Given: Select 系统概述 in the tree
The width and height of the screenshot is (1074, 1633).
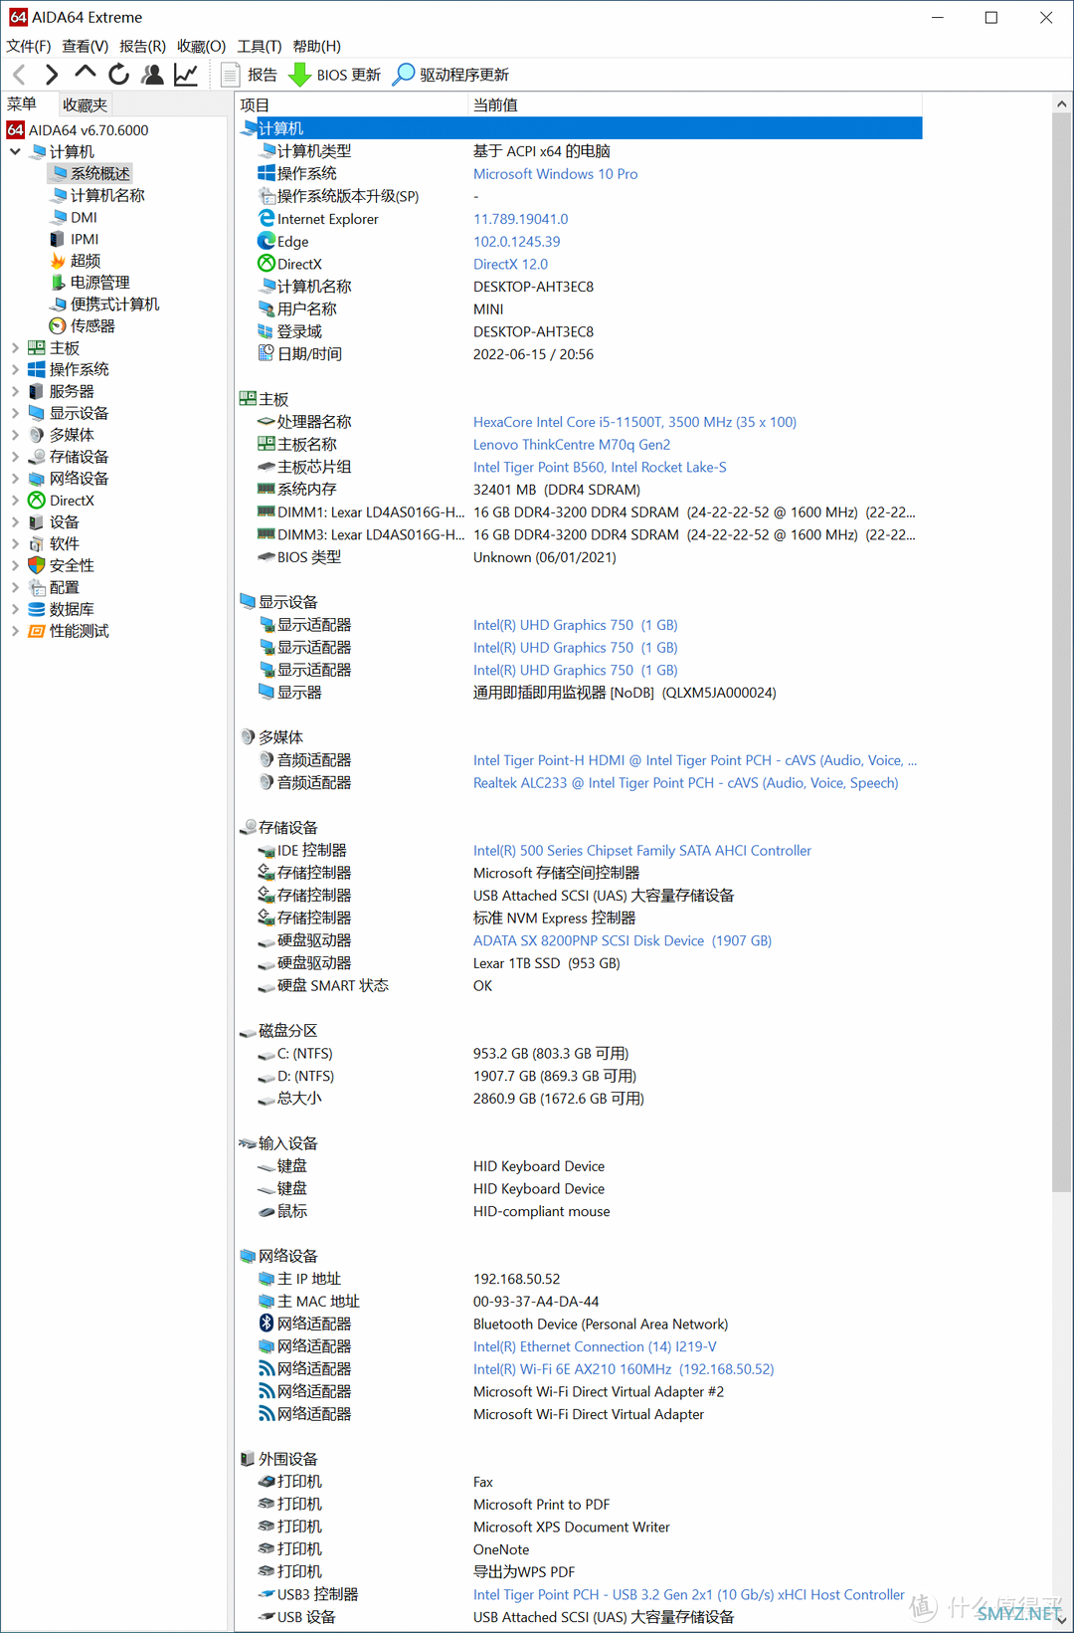Looking at the screenshot, I should click(x=99, y=173).
